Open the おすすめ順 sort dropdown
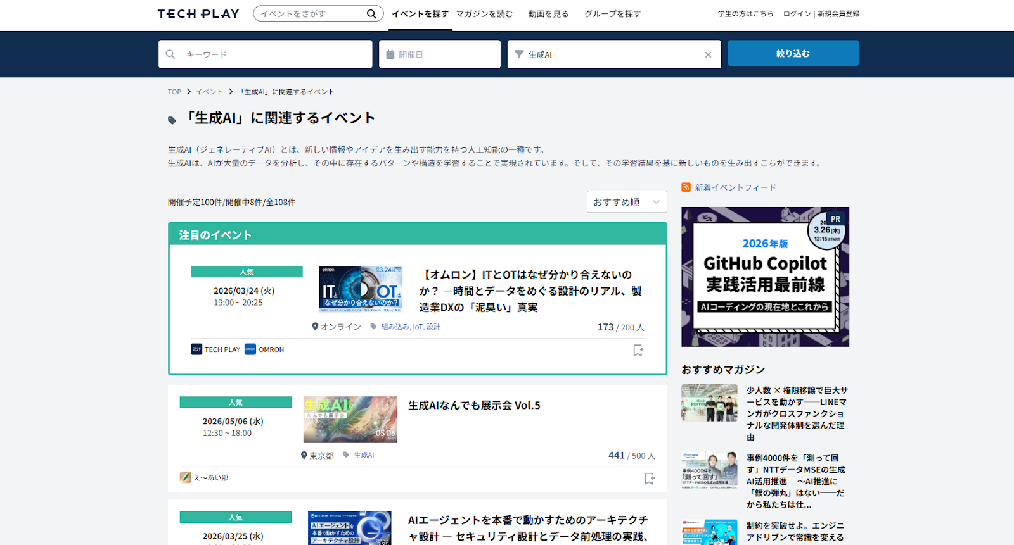1014x545 pixels. tap(626, 202)
